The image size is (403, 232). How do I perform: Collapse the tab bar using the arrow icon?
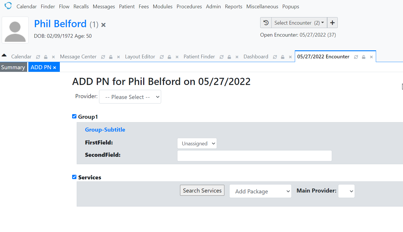pyautogui.click(x=4, y=55)
